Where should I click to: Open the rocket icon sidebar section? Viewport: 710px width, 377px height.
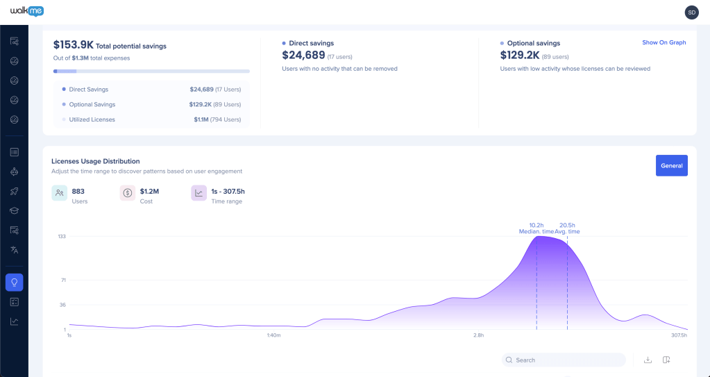point(14,191)
